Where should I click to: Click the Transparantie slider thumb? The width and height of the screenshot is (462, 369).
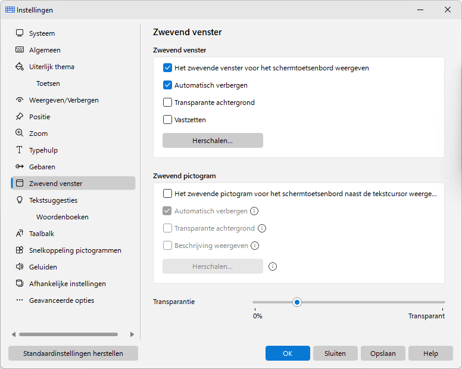coord(297,302)
